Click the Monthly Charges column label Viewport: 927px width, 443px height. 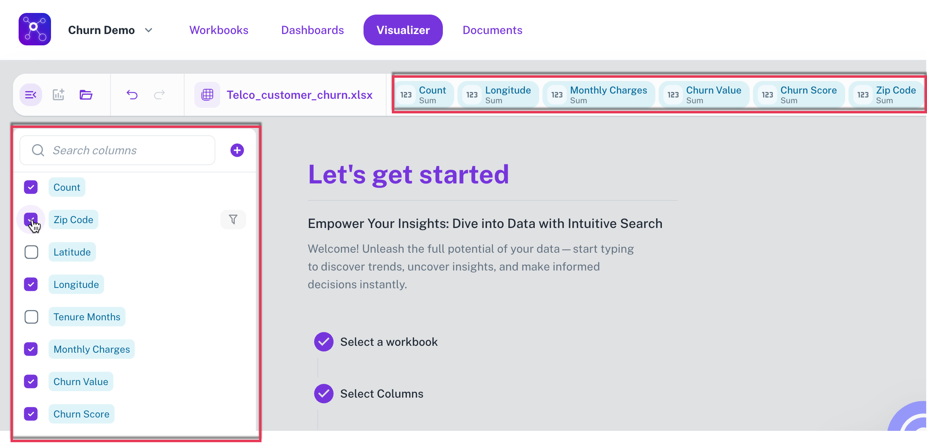(91, 349)
